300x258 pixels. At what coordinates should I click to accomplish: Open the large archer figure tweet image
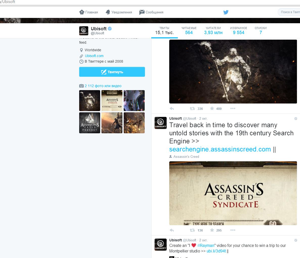233,72
